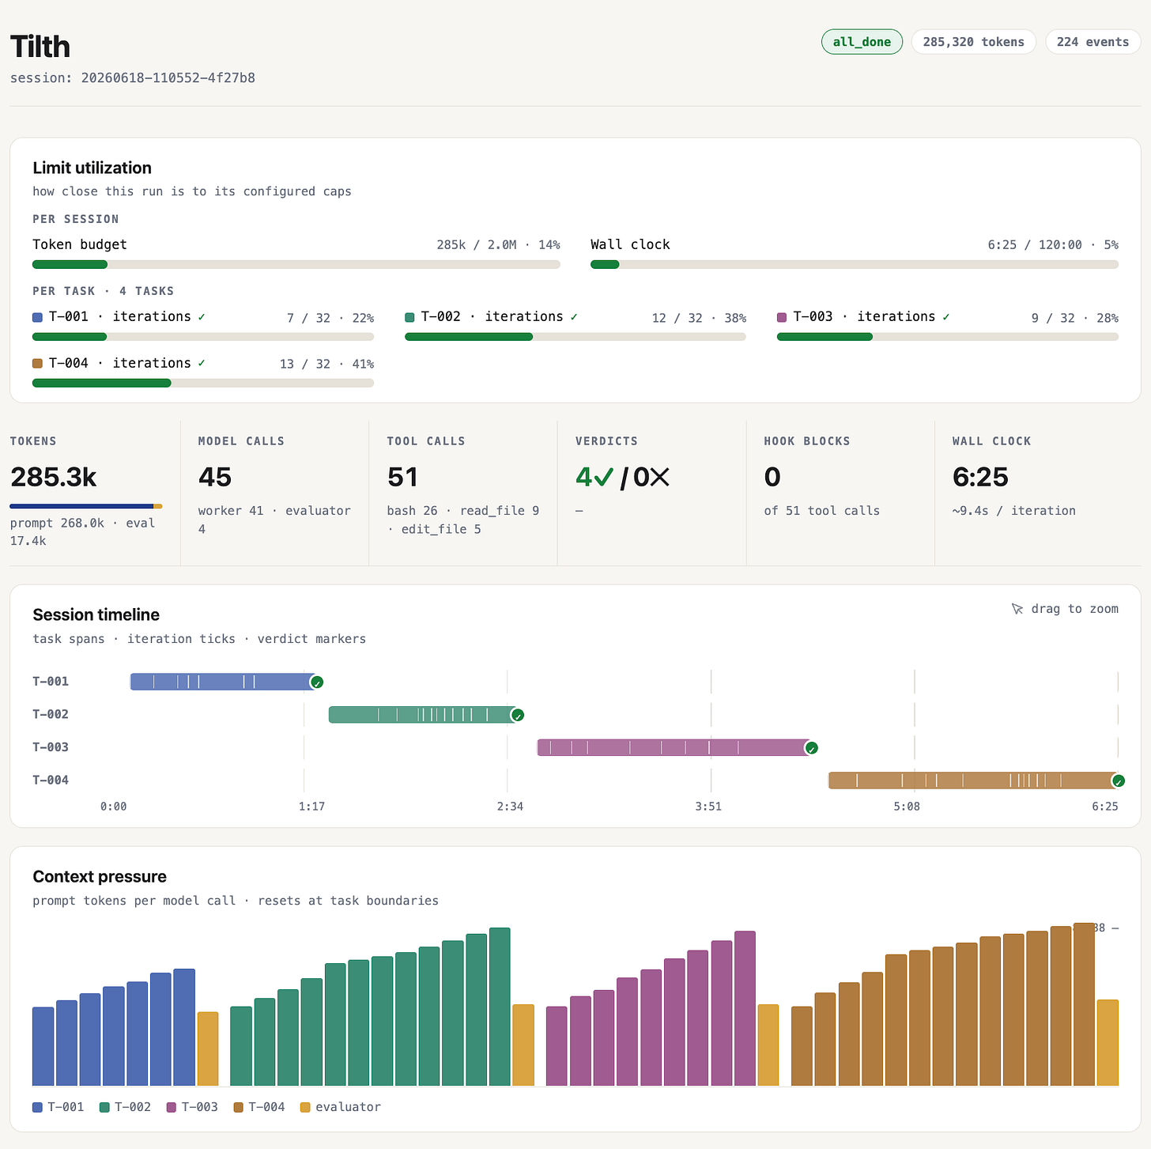The width and height of the screenshot is (1151, 1149).
Task: Click the 1:17 timeline axis label
Action: (x=311, y=807)
